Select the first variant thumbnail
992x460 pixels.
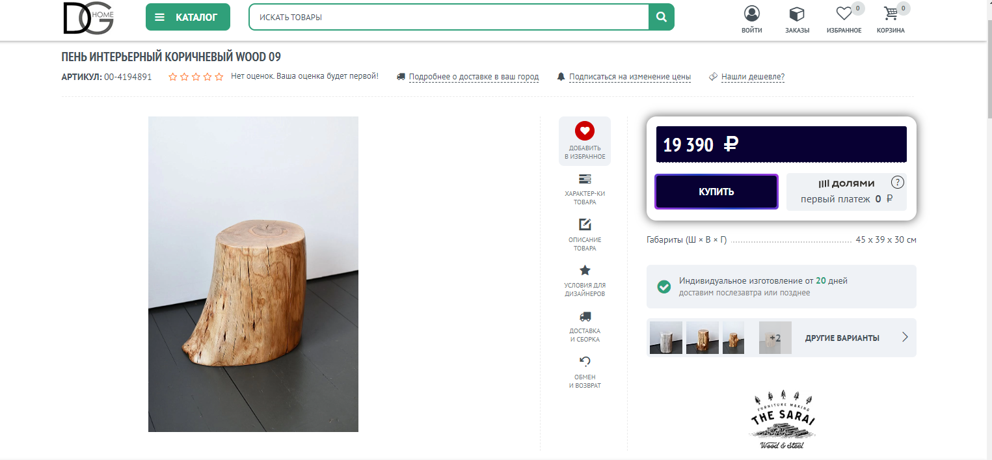coord(666,338)
